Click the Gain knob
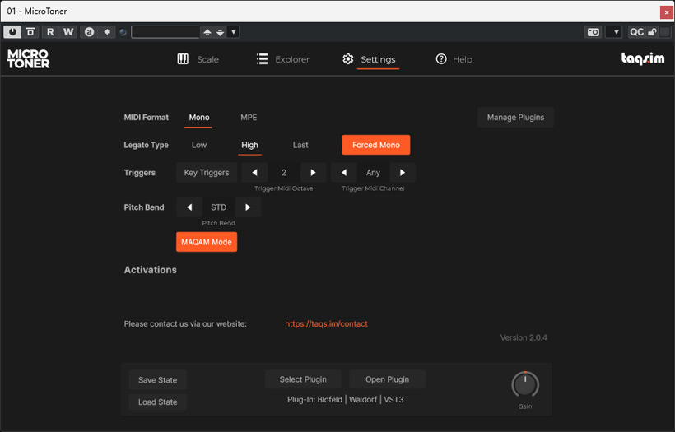 point(525,384)
